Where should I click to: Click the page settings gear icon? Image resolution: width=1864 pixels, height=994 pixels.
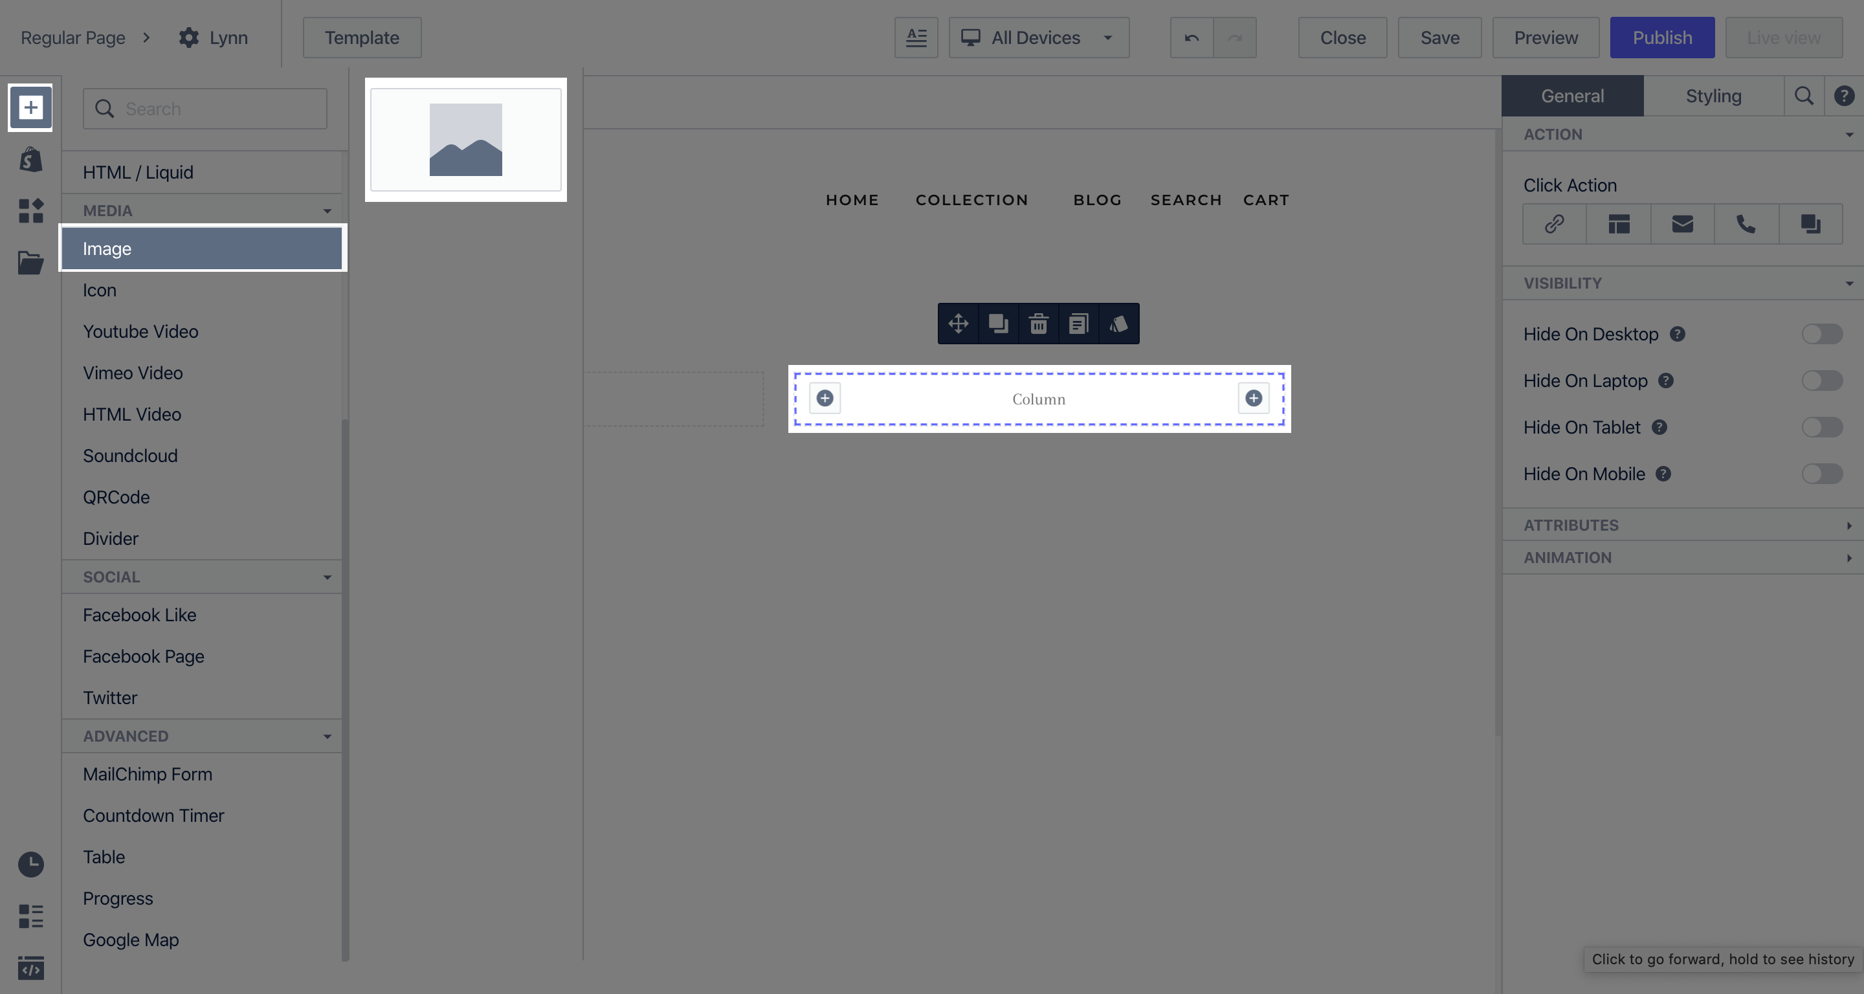[x=189, y=38]
